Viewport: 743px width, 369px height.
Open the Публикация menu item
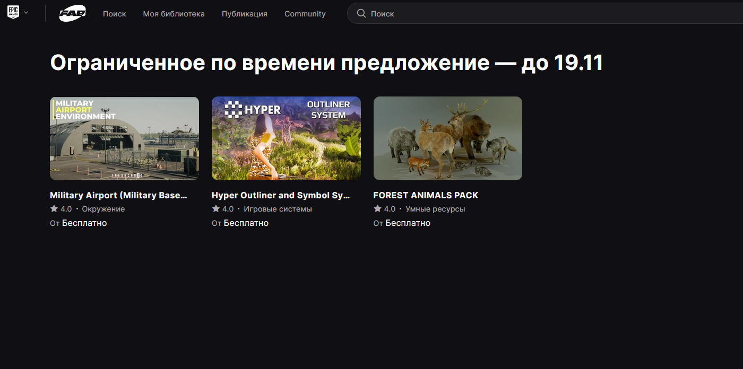pos(245,14)
